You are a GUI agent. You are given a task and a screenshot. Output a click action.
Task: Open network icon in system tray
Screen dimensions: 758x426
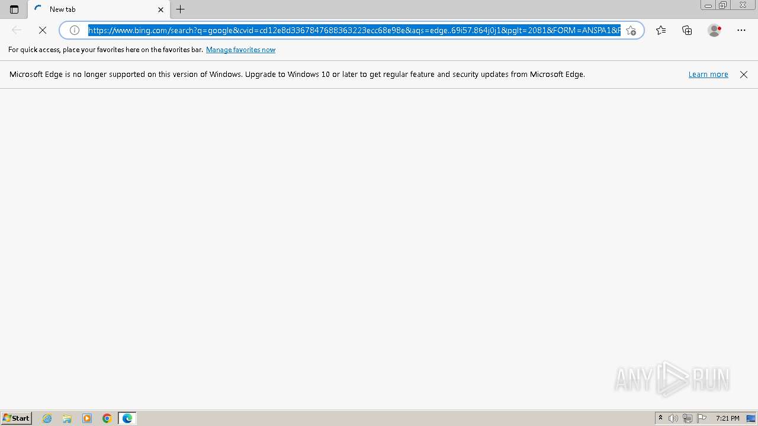(x=688, y=418)
